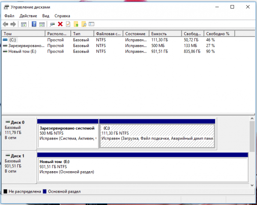The height and width of the screenshot is (205, 257).
Task: Click the connect disk toolbar icon
Action: pyautogui.click(x=52, y=24)
